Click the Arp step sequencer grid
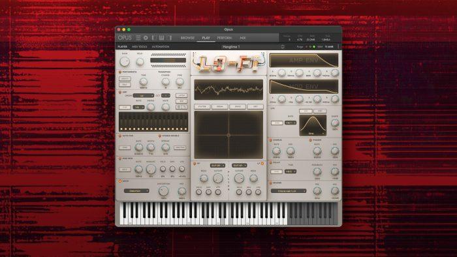 click(x=153, y=122)
